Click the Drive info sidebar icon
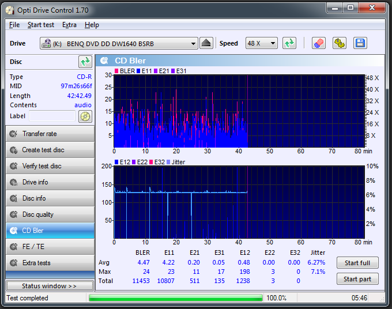Screen dimensions: 392x309 tap(13, 182)
